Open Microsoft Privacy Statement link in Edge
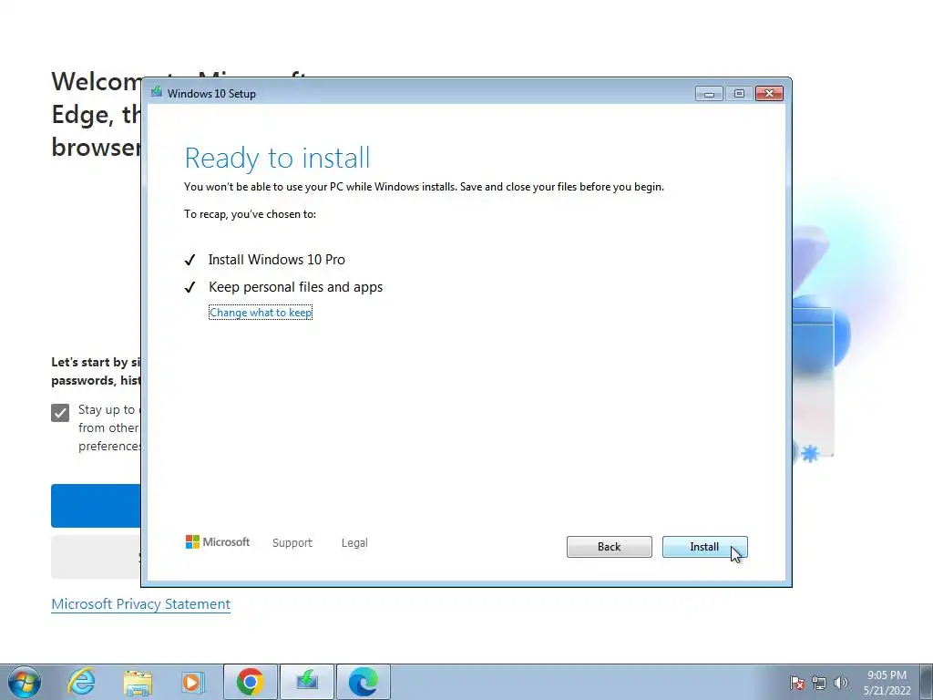933x700 pixels. (140, 604)
